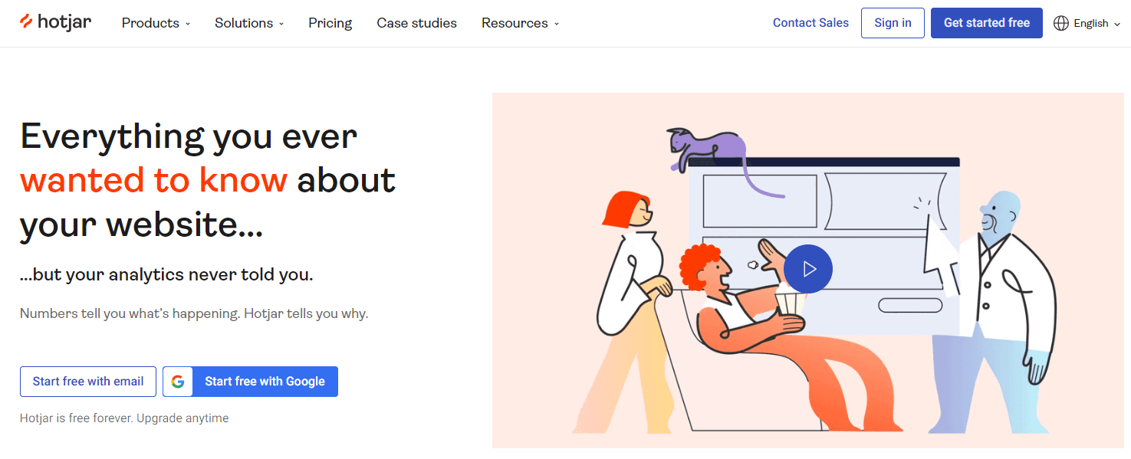Open Case studies in the navigation
Image resolution: width=1131 pixels, height=459 pixels.
click(x=416, y=23)
